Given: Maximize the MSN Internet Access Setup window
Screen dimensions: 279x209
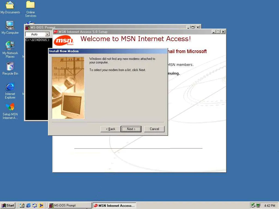Looking at the screenshot, I should pyautogui.click(x=218, y=32).
